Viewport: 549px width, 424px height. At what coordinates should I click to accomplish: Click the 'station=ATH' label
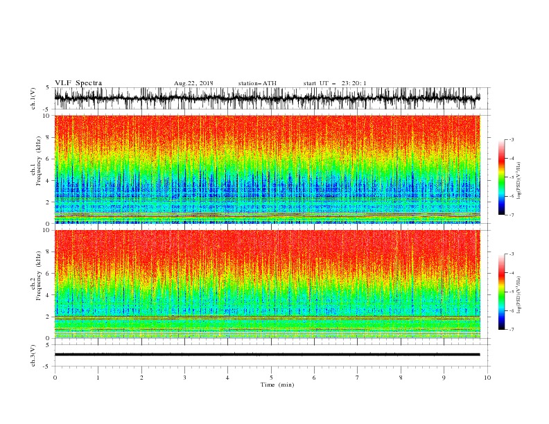[257, 83]
